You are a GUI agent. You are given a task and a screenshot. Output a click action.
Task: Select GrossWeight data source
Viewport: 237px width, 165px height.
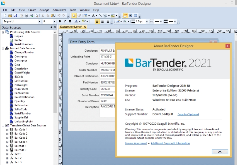point(22,73)
